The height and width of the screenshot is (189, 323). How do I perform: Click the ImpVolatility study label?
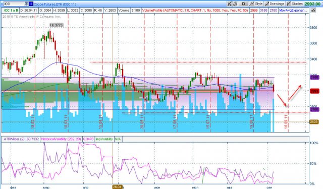click(104, 139)
